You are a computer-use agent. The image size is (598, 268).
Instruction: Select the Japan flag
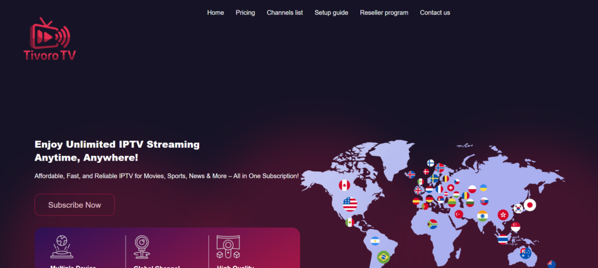[530, 205]
